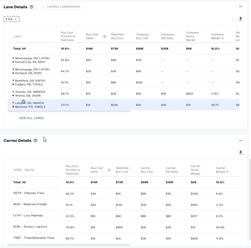Click the route icon beside Mississauga to Kansas City lane
The image size is (251, 248).
[13, 60]
